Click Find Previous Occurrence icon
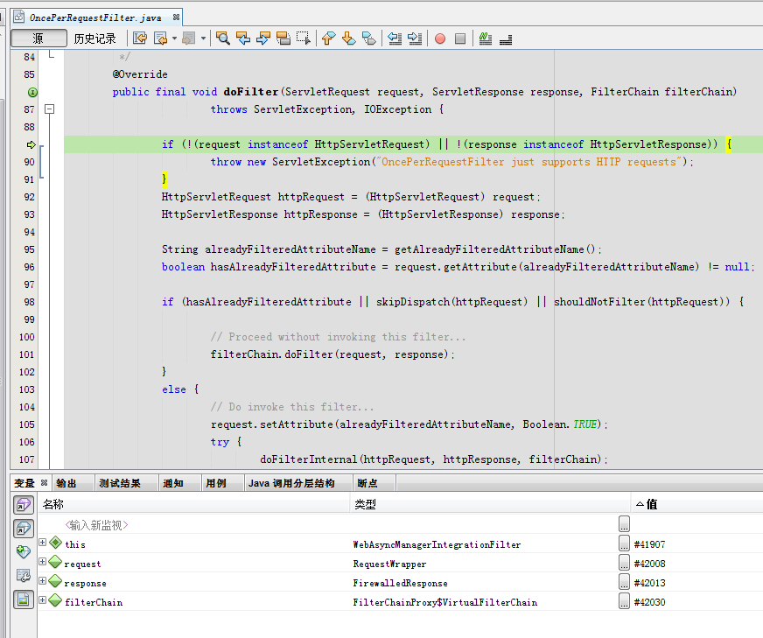This screenshot has height=638, width=763. tap(243, 39)
